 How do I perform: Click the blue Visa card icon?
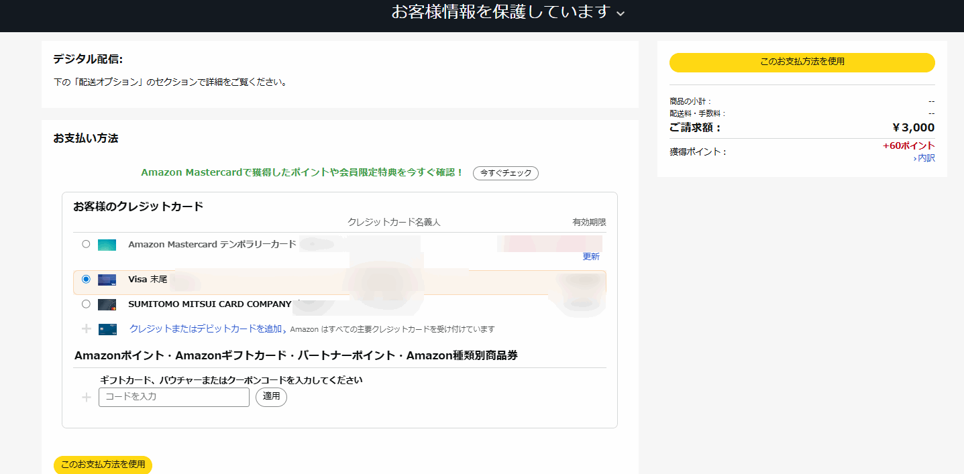(107, 280)
